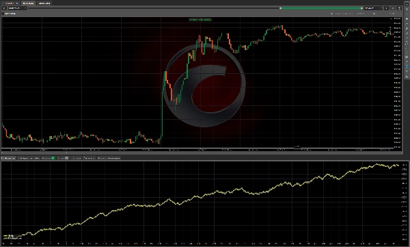Viewport: 410px width, 247px height.
Task: Click the middle square button at top right
Action: pos(393,8)
